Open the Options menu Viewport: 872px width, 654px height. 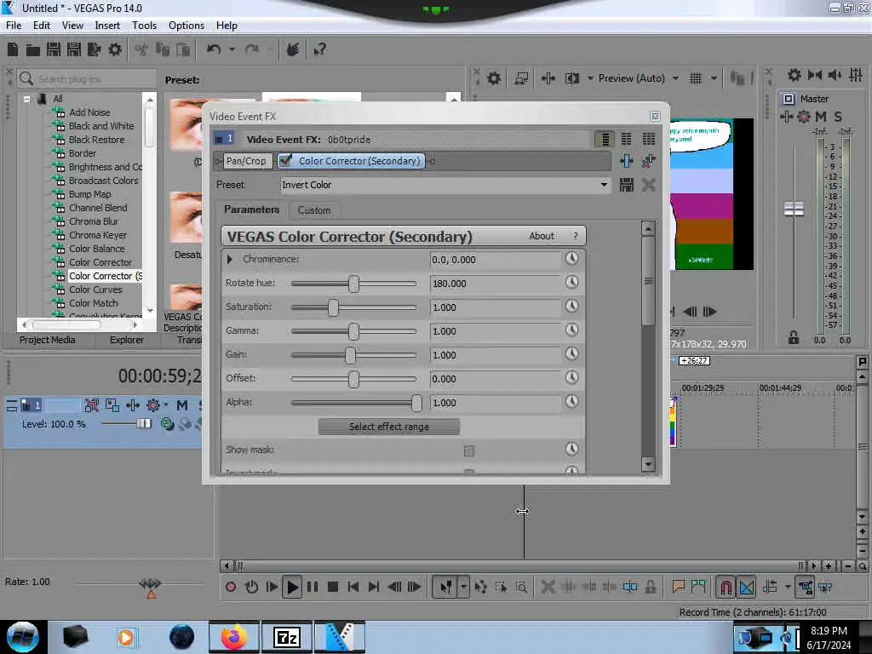click(186, 26)
